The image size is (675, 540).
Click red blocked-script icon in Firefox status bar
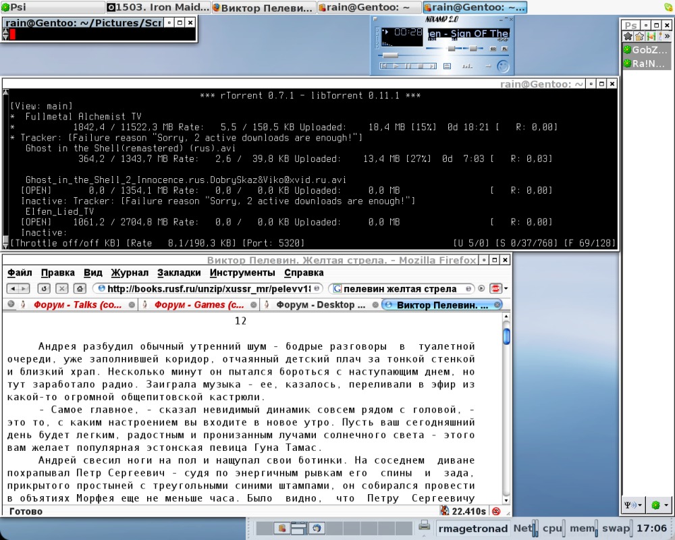pyautogui.click(x=496, y=511)
